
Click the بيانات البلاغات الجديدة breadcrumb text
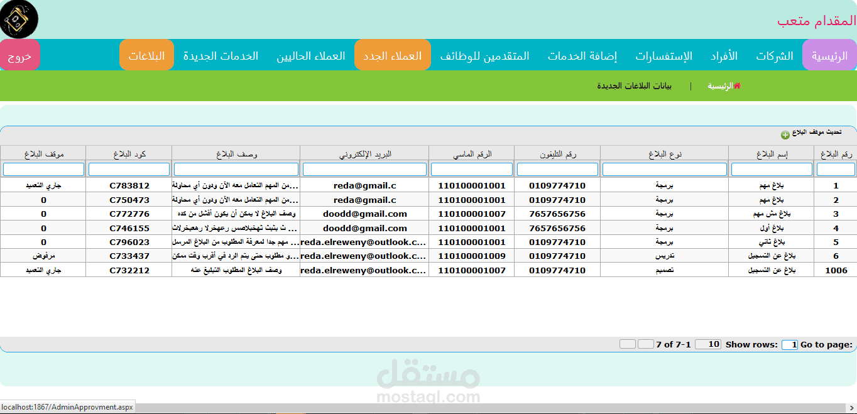[634, 85]
